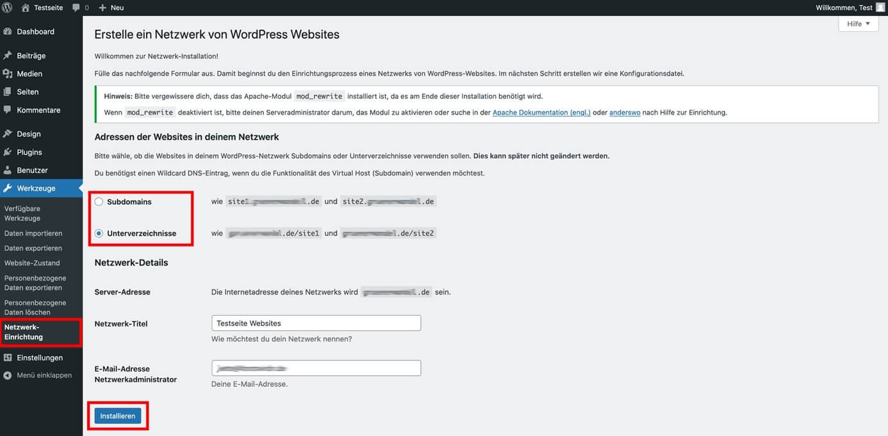Viewport: 888px width, 436px height.
Task: Click the Beiträge pin icon
Action: [8, 56]
